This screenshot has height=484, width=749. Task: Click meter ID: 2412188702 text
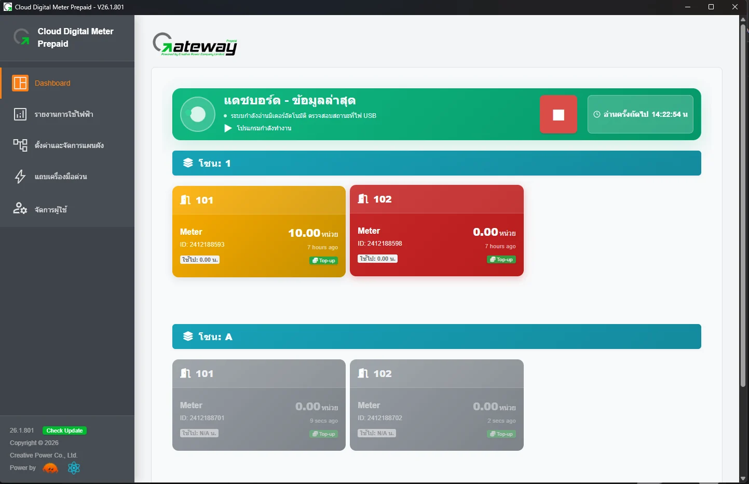380,418
